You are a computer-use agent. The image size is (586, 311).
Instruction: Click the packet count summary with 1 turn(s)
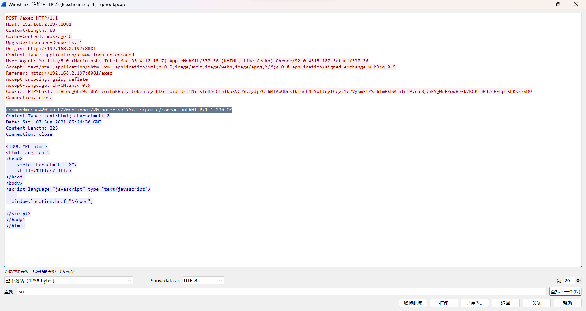point(40,272)
